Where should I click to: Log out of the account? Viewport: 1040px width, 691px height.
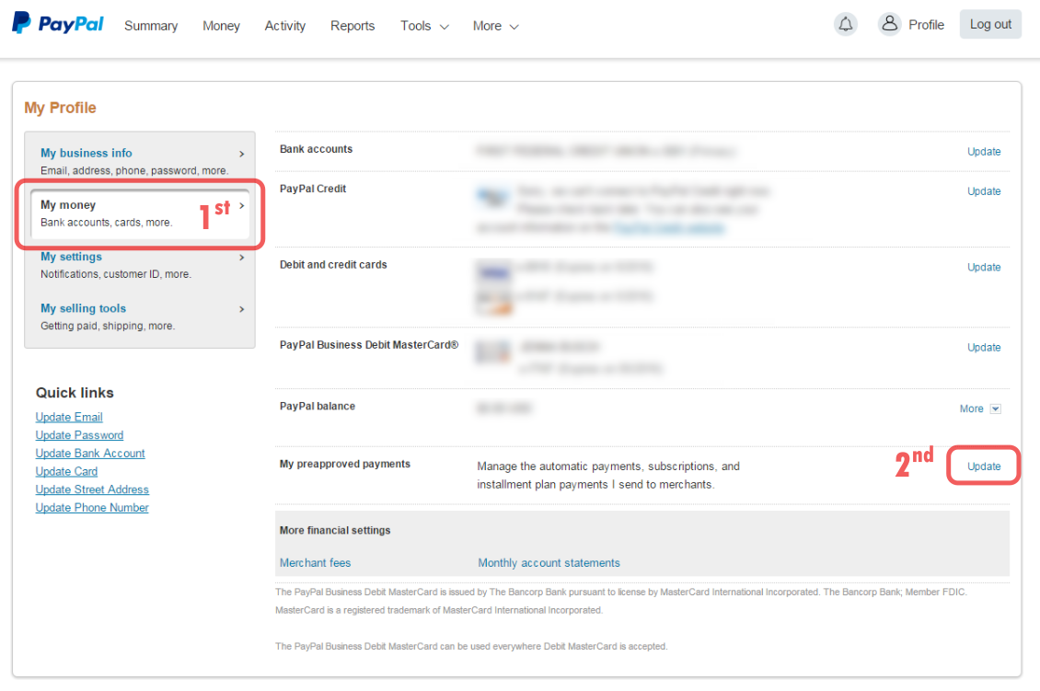coord(990,25)
